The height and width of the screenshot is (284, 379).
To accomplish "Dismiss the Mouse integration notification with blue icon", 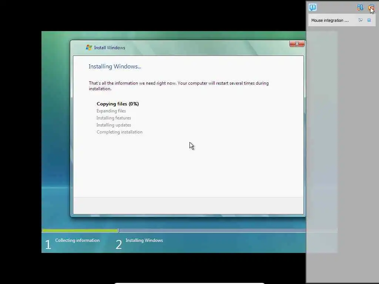I will click(369, 20).
